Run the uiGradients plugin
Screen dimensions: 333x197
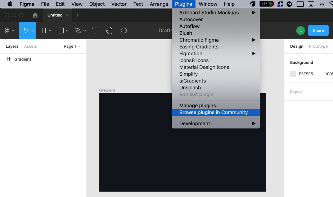[216, 81]
